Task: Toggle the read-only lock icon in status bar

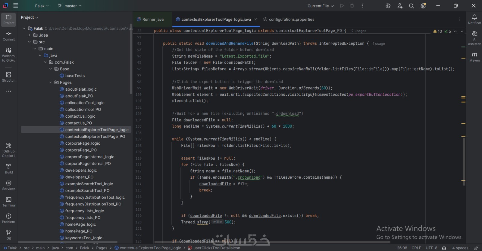Action: click(x=476, y=248)
